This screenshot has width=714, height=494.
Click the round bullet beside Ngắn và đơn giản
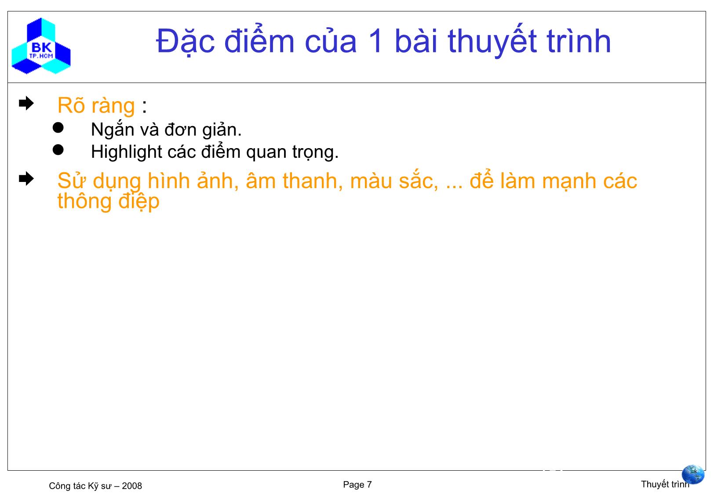coord(58,127)
